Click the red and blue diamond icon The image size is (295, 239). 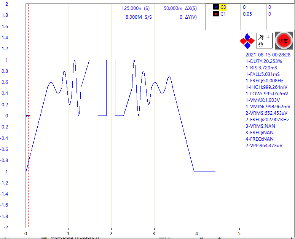pyautogui.click(x=247, y=41)
